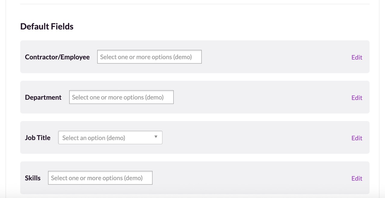Edit the Contractor/Employee field
Viewport: 385px width, 198px height.
click(x=357, y=57)
